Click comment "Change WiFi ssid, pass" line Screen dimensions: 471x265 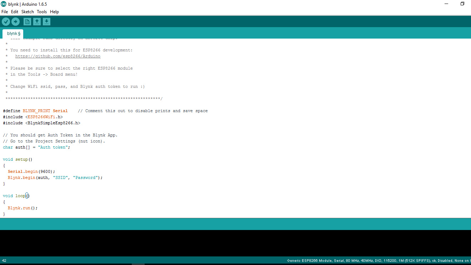[x=75, y=86]
